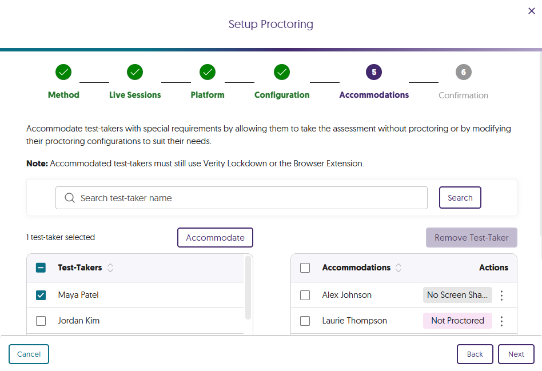542x371 pixels.
Task: Check the Jordan Kim checkbox
Action: click(x=41, y=321)
